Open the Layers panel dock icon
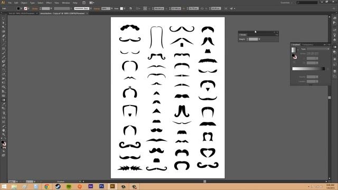 click(x=334, y=71)
